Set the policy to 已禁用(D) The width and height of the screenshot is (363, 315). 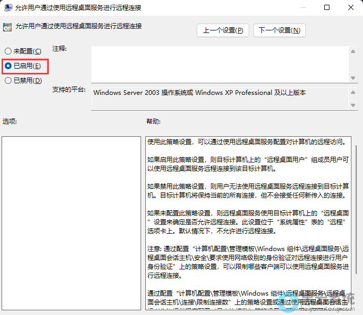tap(8, 81)
